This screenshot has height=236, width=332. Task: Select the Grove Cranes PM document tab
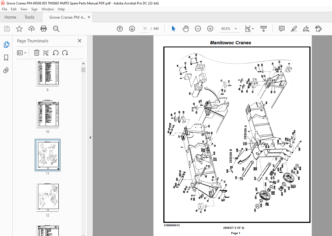coord(67,17)
